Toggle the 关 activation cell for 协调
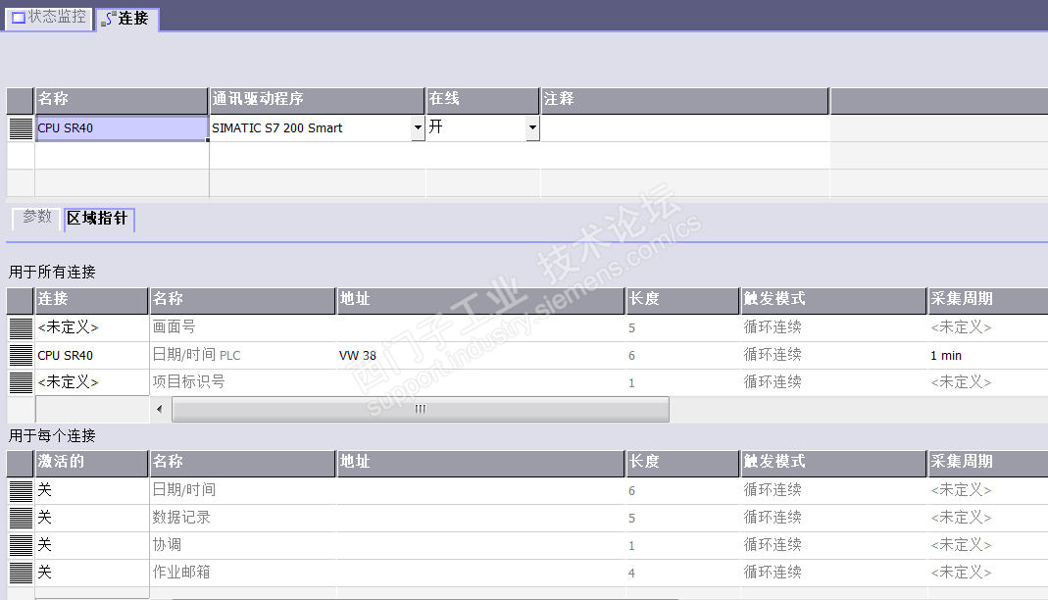Screen dimensions: 1048x600 [x=92, y=544]
